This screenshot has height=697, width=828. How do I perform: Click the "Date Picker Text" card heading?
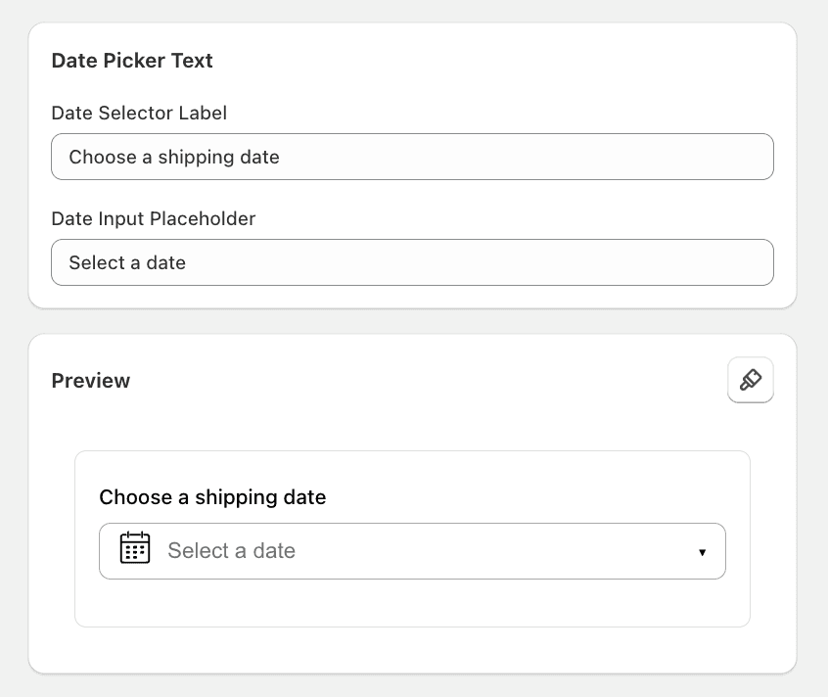(x=132, y=61)
